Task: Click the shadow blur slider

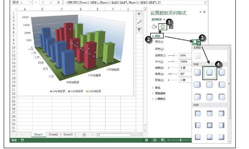Action: 173,68
